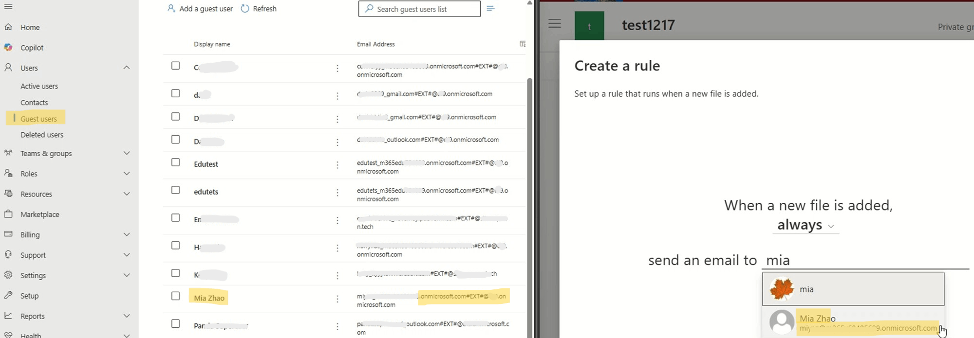This screenshot has height=338, width=974.
Task: Select the Mia Zhao row checkbox
Action: [175, 296]
